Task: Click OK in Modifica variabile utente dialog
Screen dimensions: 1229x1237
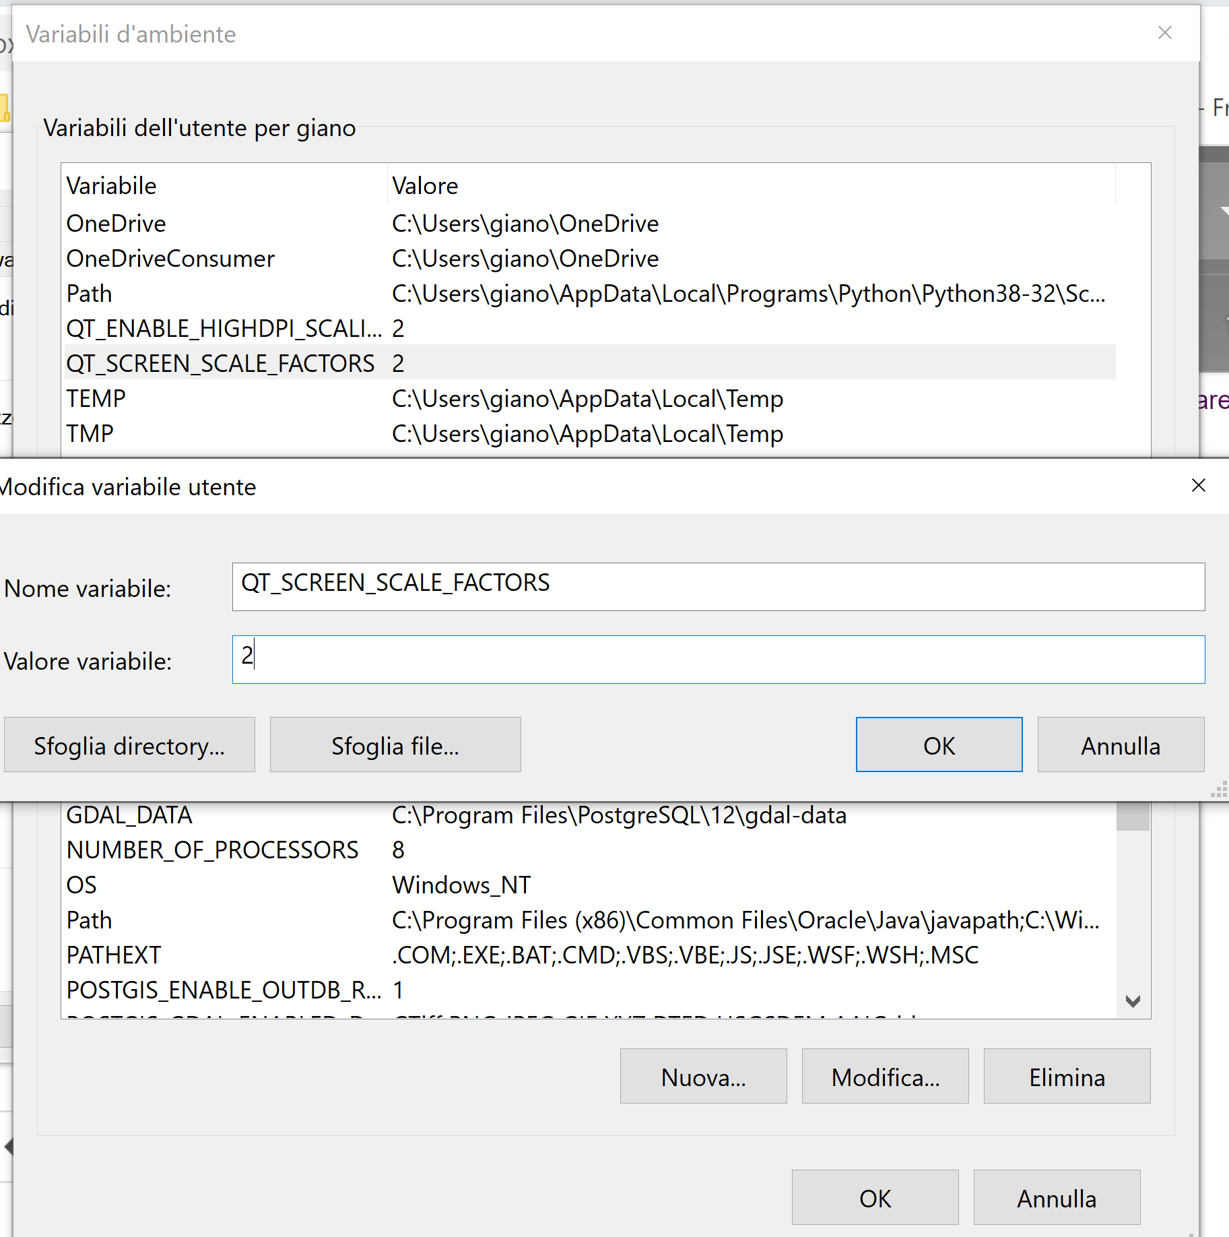Action: 939,745
